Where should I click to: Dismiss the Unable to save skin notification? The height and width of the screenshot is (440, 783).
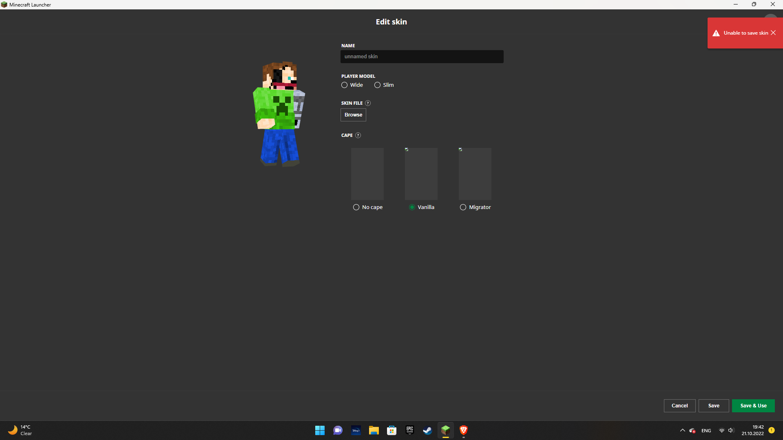(773, 33)
